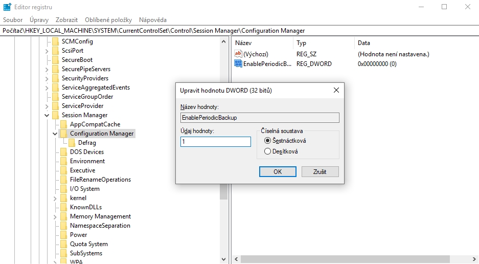
Task: Click the ScsiPort folder icon
Action: click(x=55, y=51)
